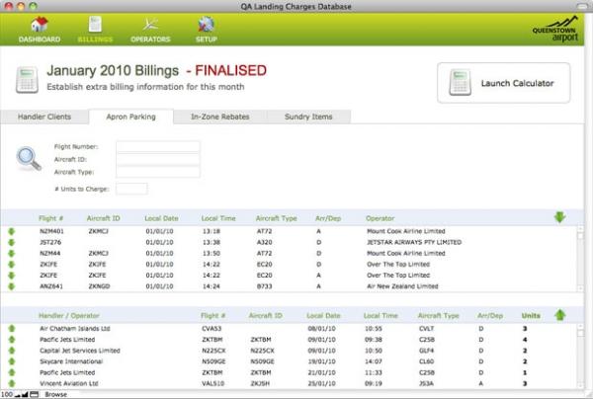The height and width of the screenshot is (399, 593).
Task: Click the large green up arrow in charges header
Action: [559, 315]
